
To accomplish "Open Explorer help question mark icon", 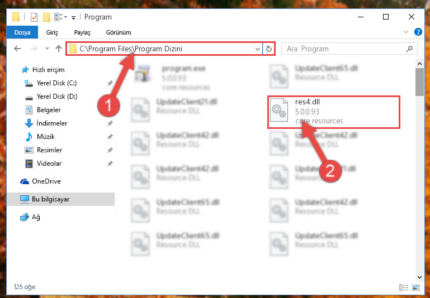I will tap(418, 32).
